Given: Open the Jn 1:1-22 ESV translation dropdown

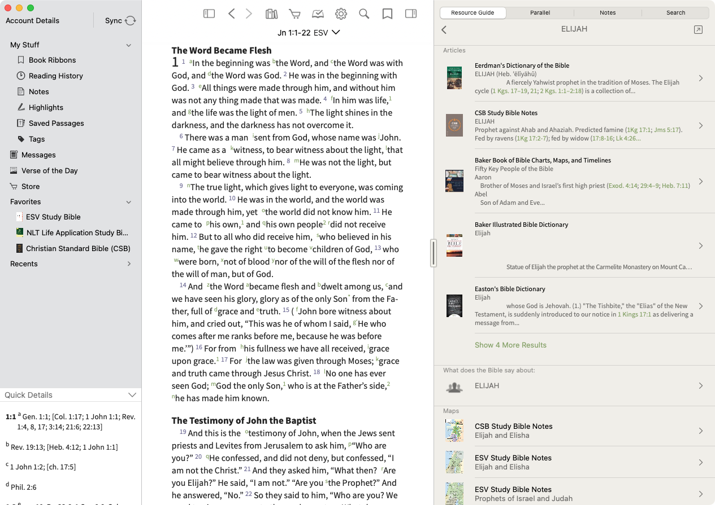Looking at the screenshot, I should [309, 33].
